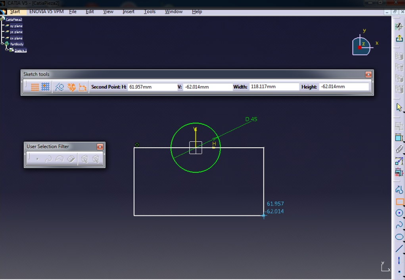Click the Second Point H value field
The height and width of the screenshot is (280, 405).
[x=152, y=87]
